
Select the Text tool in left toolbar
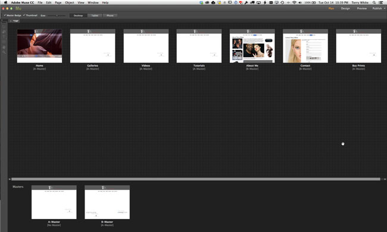(x=4, y=37)
